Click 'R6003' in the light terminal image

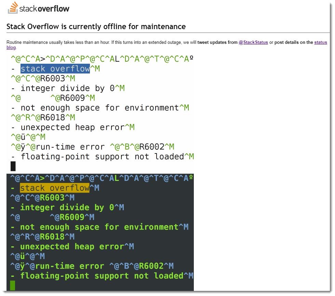53,78
